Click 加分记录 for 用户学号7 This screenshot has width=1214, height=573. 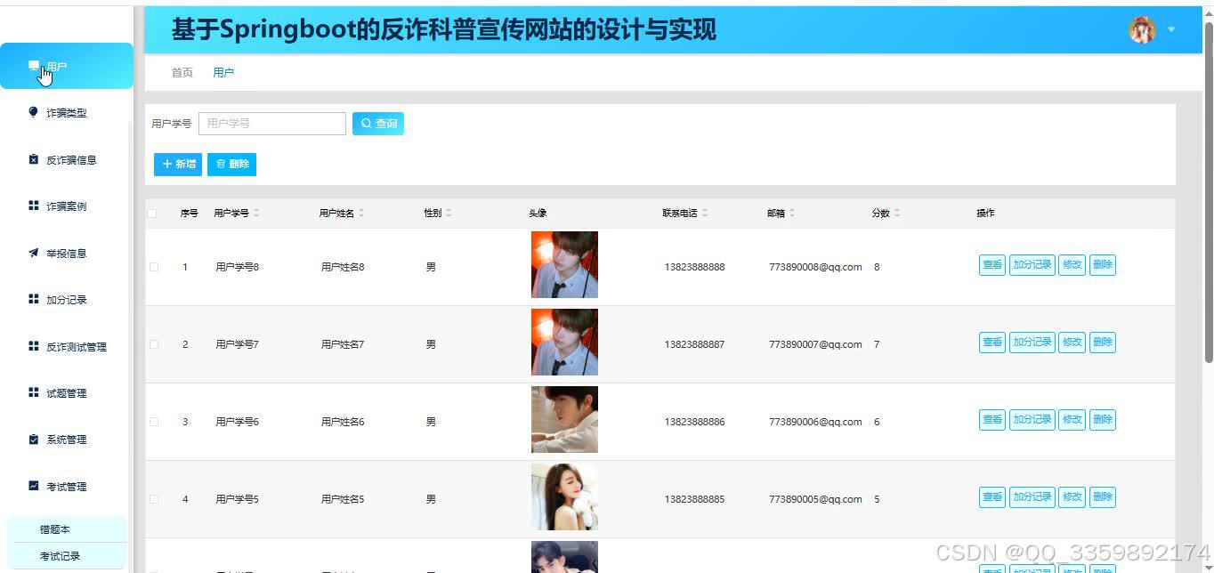coord(1032,343)
